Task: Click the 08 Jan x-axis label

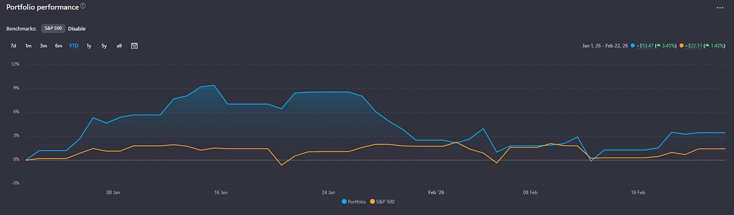Action: (113, 192)
